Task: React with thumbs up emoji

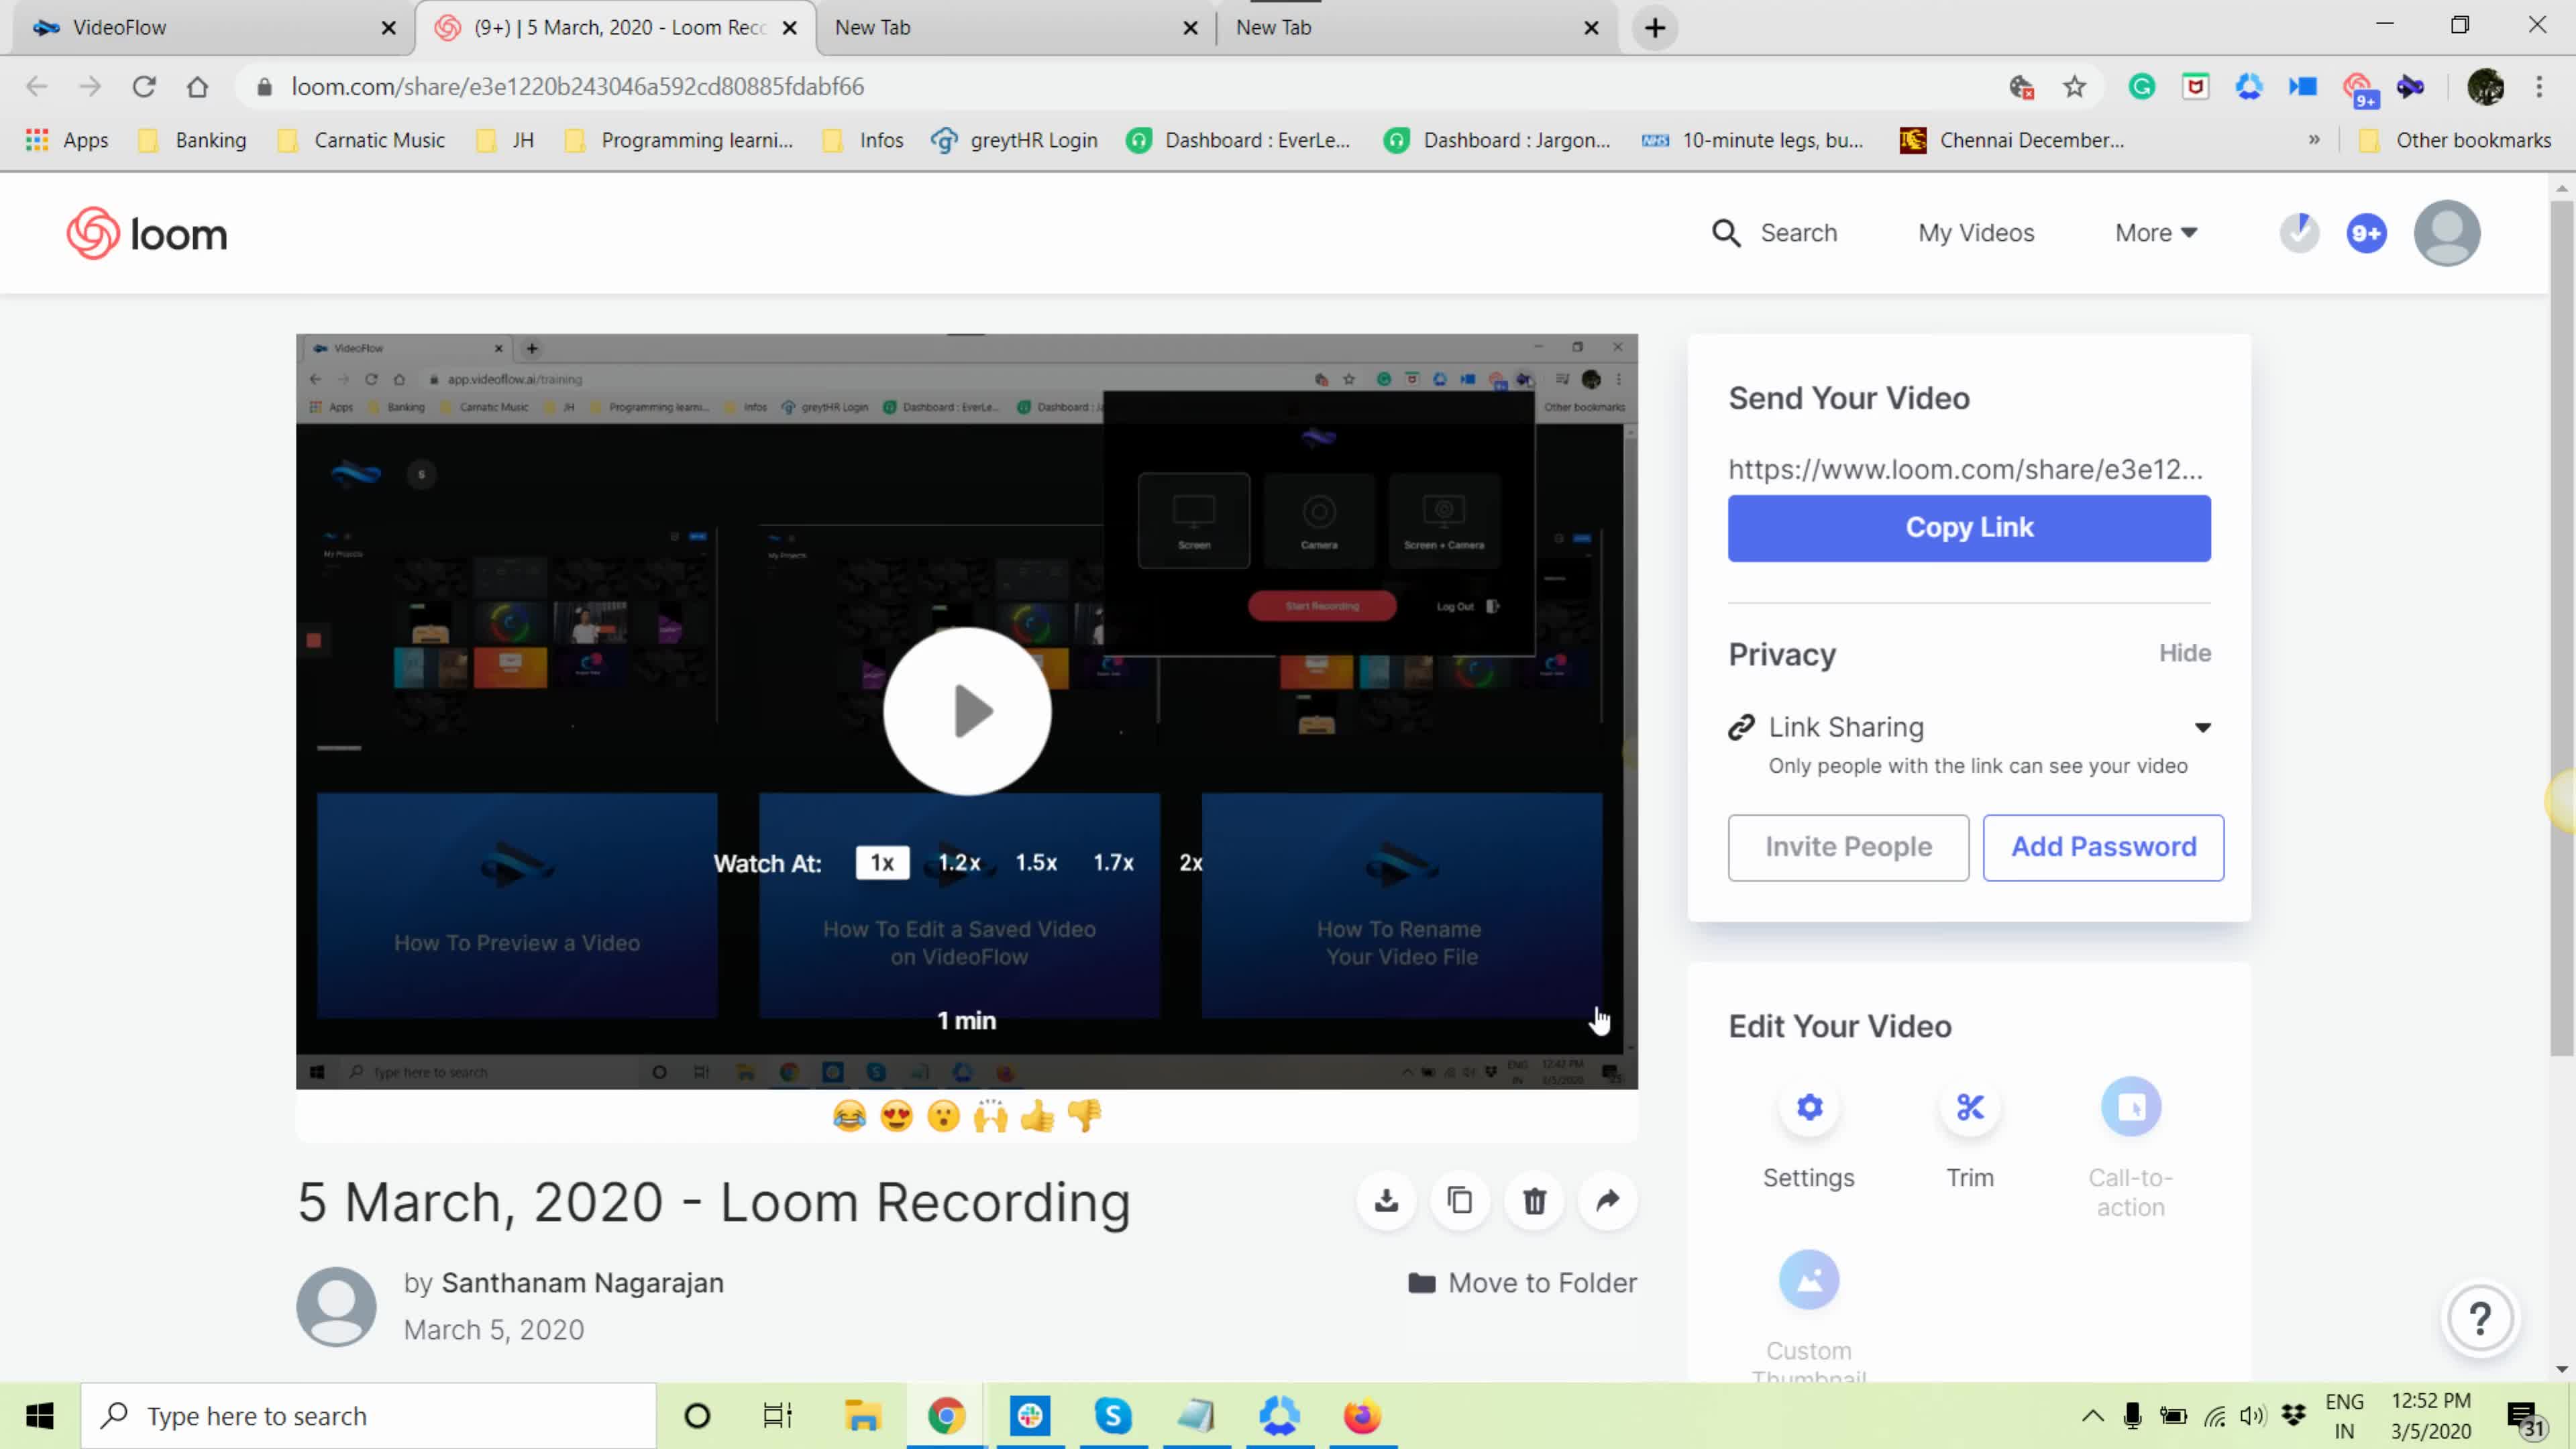Action: 1038,1116
